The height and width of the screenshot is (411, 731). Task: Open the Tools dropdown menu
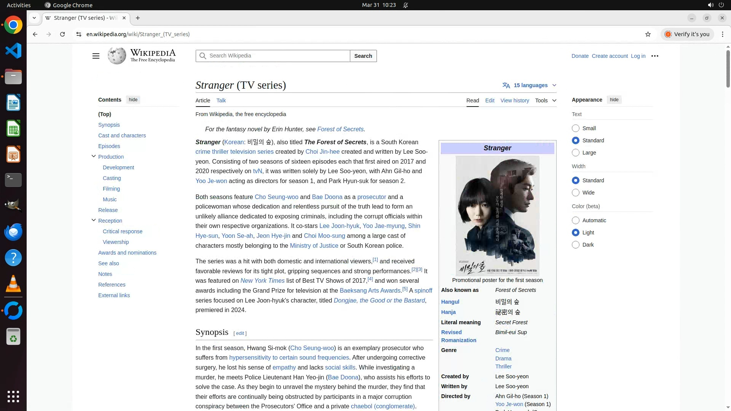(x=545, y=100)
